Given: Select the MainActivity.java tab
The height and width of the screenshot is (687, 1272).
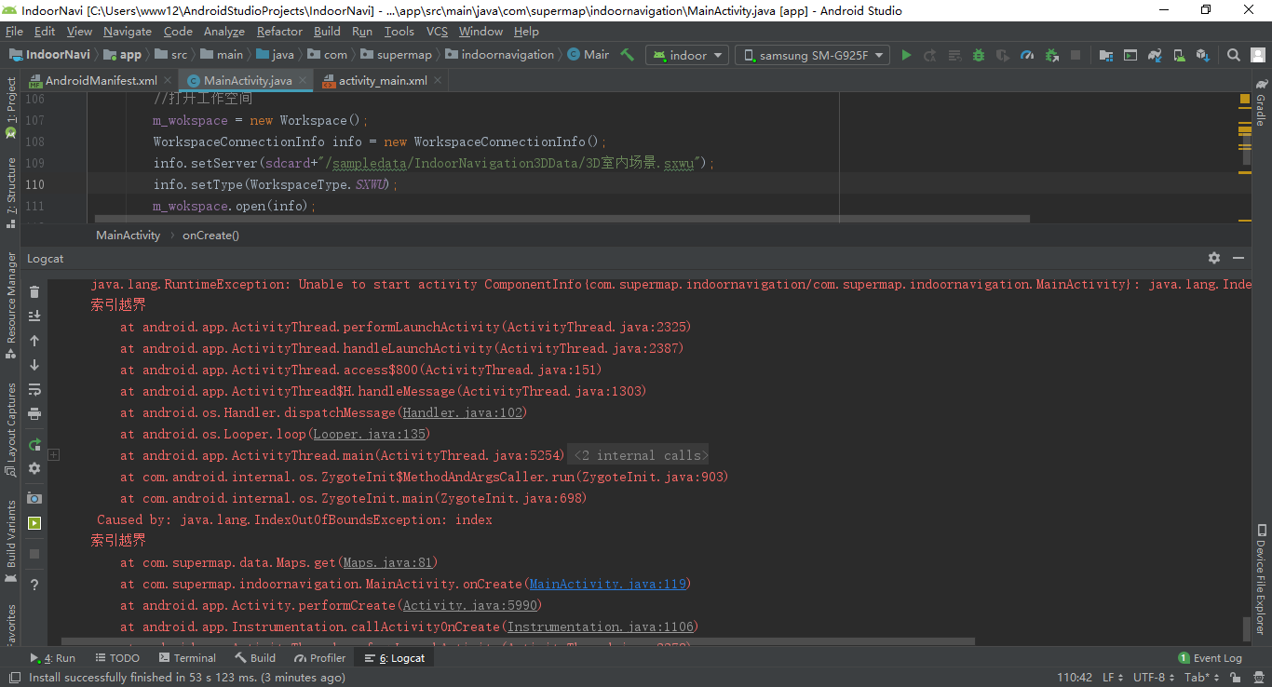Looking at the screenshot, I should click(246, 80).
